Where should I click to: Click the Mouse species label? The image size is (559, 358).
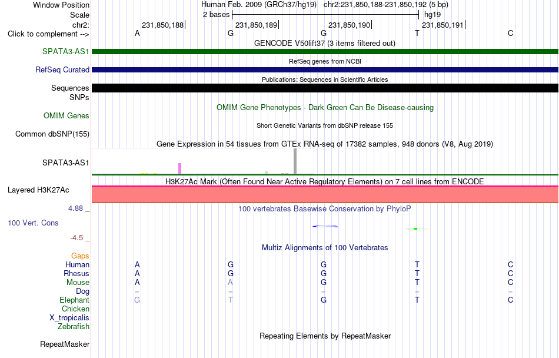pos(78,283)
